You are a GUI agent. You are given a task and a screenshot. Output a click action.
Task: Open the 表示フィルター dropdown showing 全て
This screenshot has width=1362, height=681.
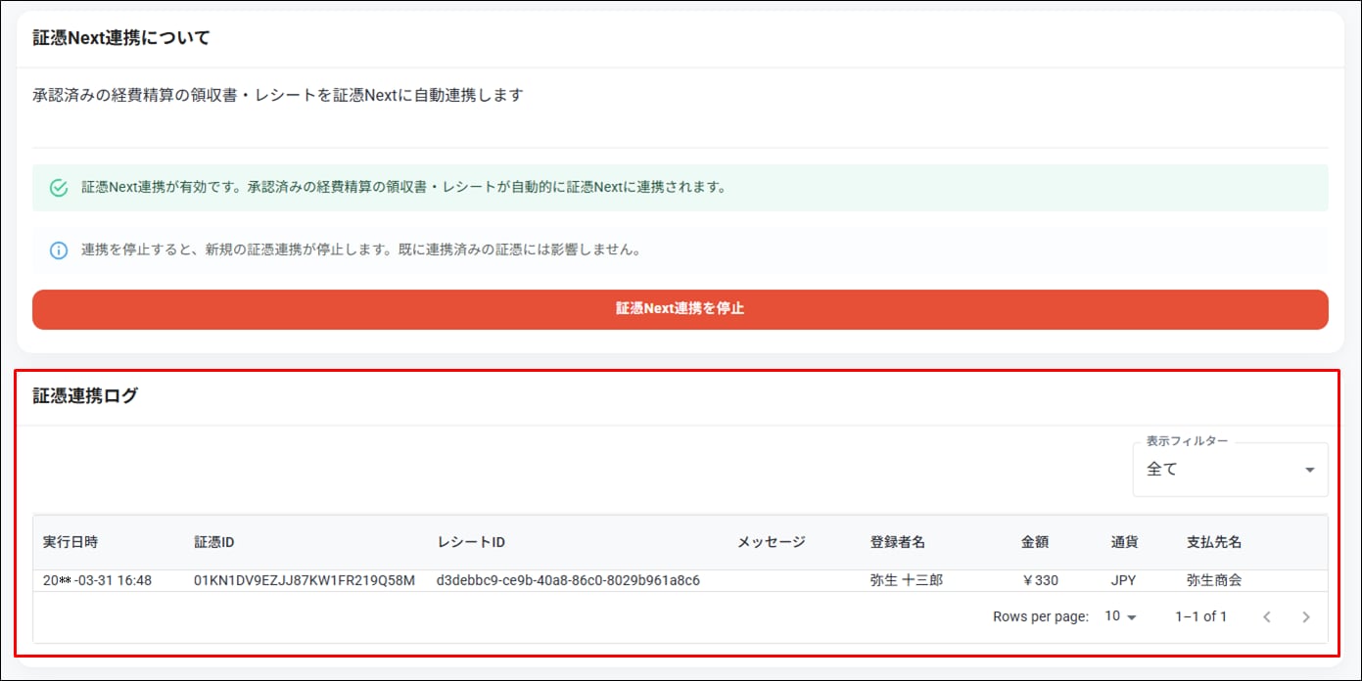click(1230, 470)
